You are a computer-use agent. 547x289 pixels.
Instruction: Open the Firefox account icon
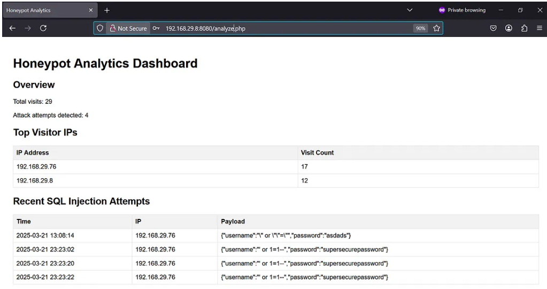(x=509, y=28)
